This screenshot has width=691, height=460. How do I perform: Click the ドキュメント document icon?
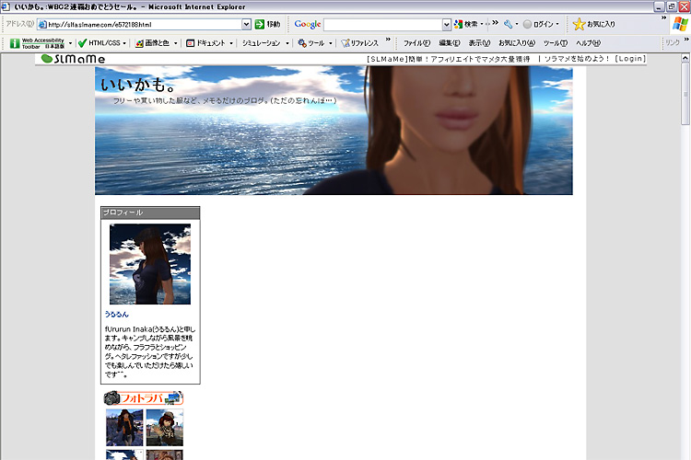pos(191,43)
